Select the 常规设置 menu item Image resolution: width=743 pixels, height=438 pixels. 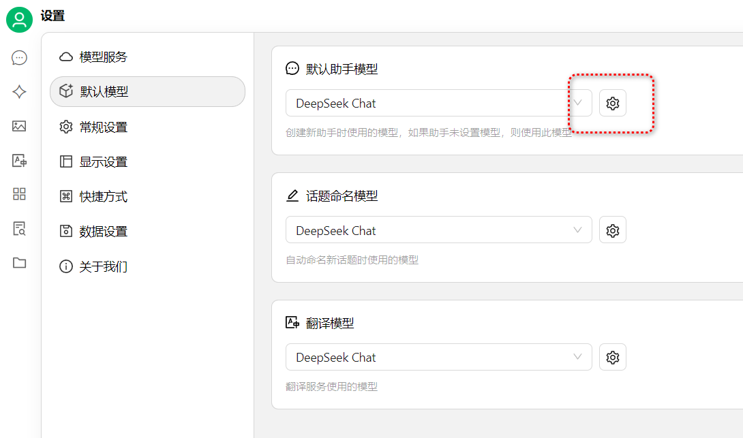pos(103,127)
